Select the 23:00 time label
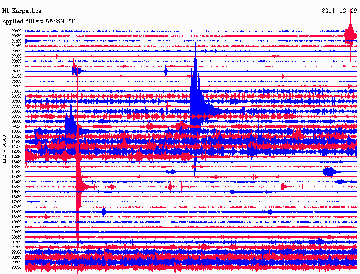 tap(16, 262)
